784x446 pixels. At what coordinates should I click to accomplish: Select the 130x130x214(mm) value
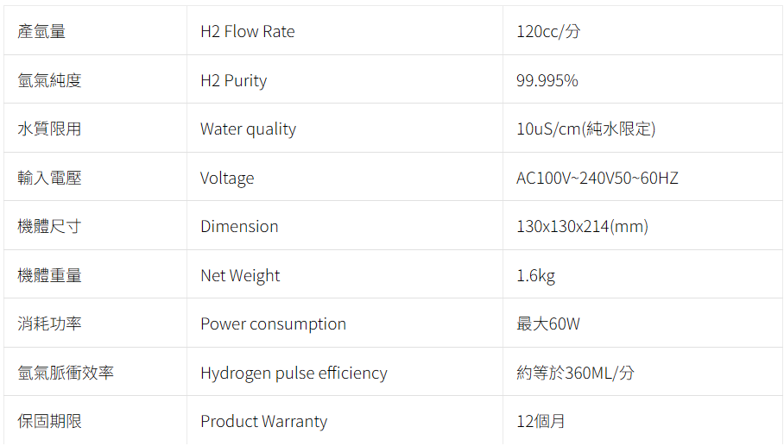[582, 227]
